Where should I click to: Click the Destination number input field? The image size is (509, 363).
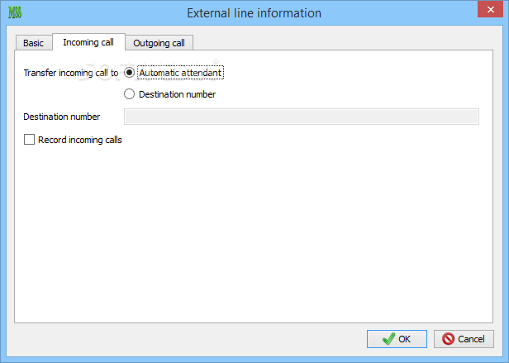click(x=302, y=117)
